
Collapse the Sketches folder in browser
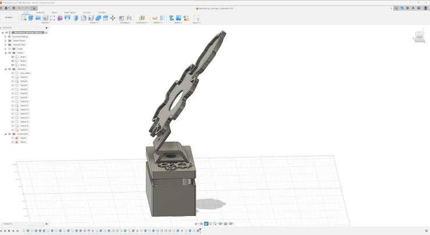pyautogui.click(x=6, y=69)
